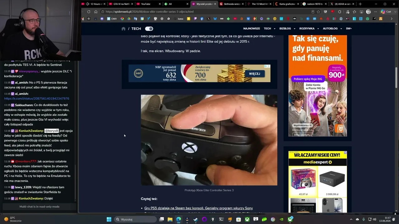This screenshot has width=399, height=224.
Task: Open the Windows Start menu
Action: tap(109, 219)
